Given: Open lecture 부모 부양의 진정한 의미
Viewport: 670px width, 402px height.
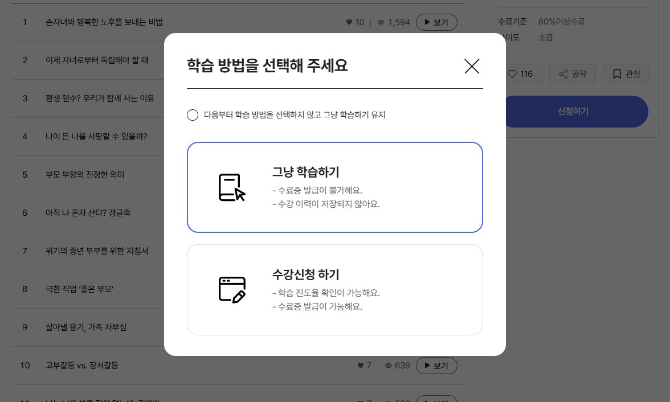Looking at the screenshot, I should point(84,175).
